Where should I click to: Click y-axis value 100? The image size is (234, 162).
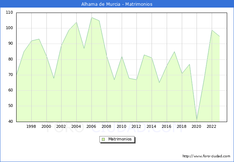coord(9,28)
